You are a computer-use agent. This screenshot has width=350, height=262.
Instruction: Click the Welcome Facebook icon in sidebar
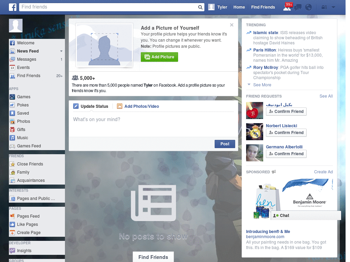(12, 43)
